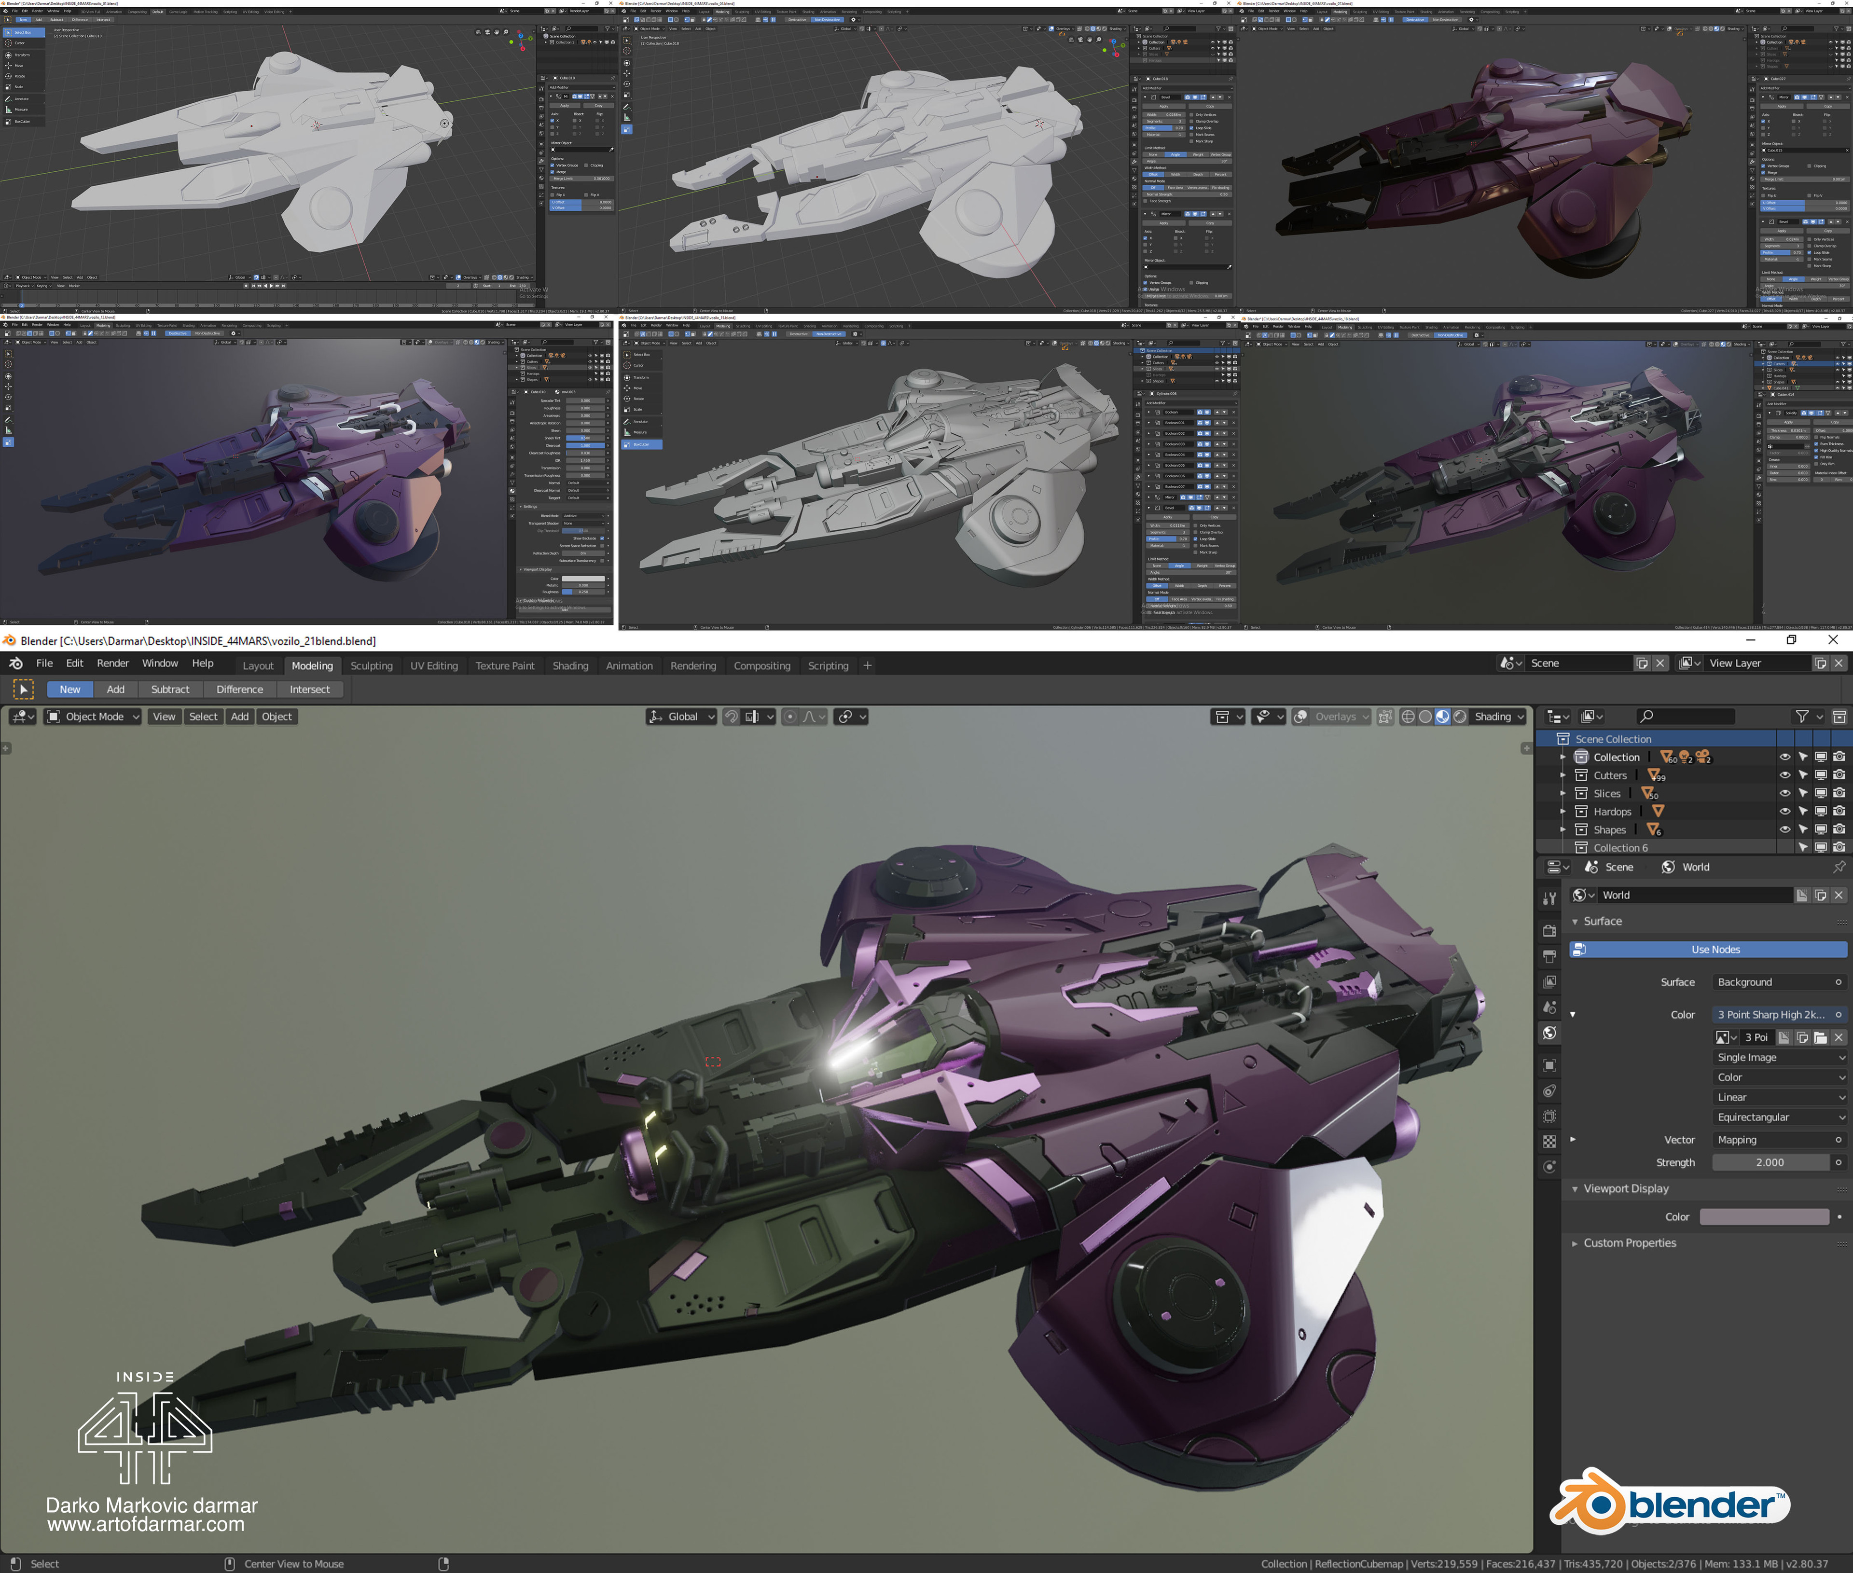This screenshot has height=1573, width=1853.
Task: Toggle selectability of the Cutters collection
Action: coord(1803,776)
